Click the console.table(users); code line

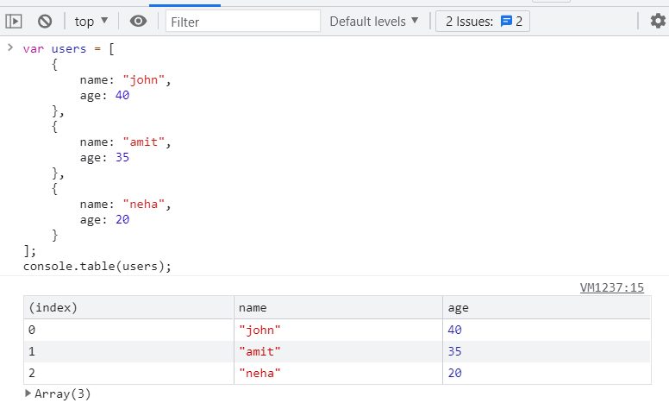[x=97, y=267]
